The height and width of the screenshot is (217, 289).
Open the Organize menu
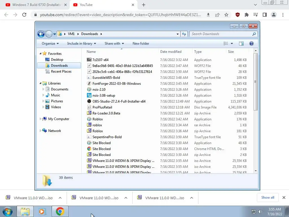[x=50, y=44]
